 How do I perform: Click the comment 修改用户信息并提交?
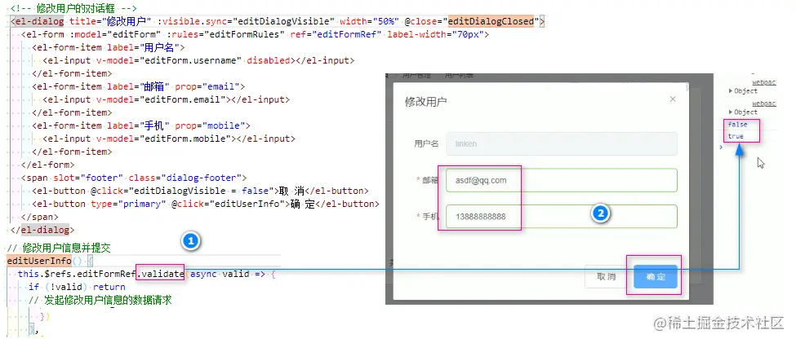click(x=59, y=248)
